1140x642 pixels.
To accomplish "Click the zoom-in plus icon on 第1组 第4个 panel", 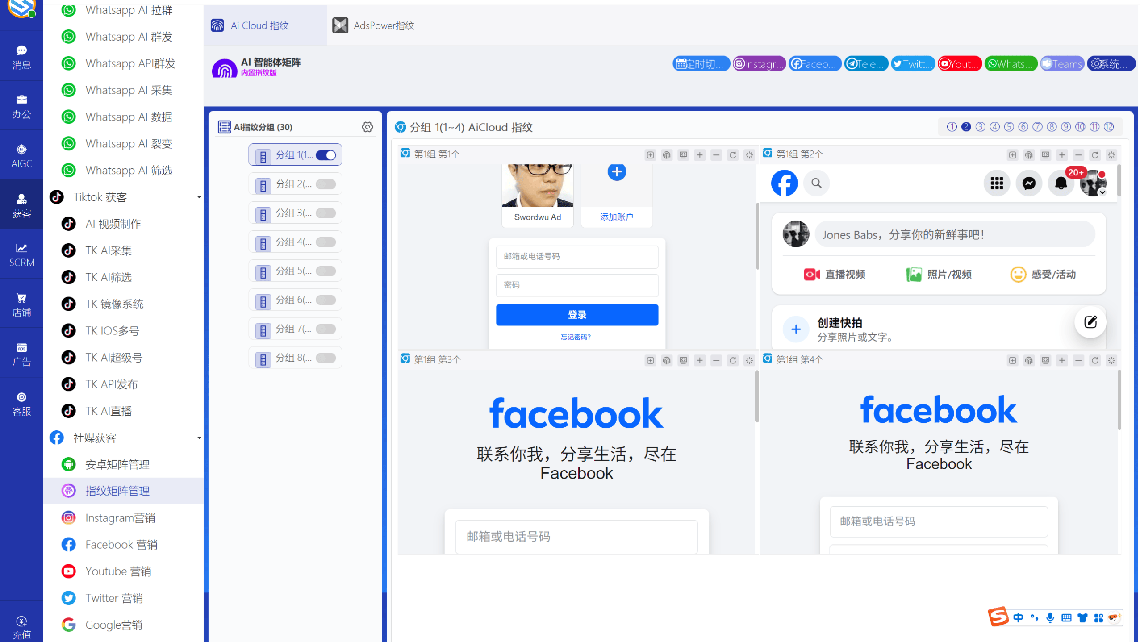I will pyautogui.click(x=1061, y=360).
